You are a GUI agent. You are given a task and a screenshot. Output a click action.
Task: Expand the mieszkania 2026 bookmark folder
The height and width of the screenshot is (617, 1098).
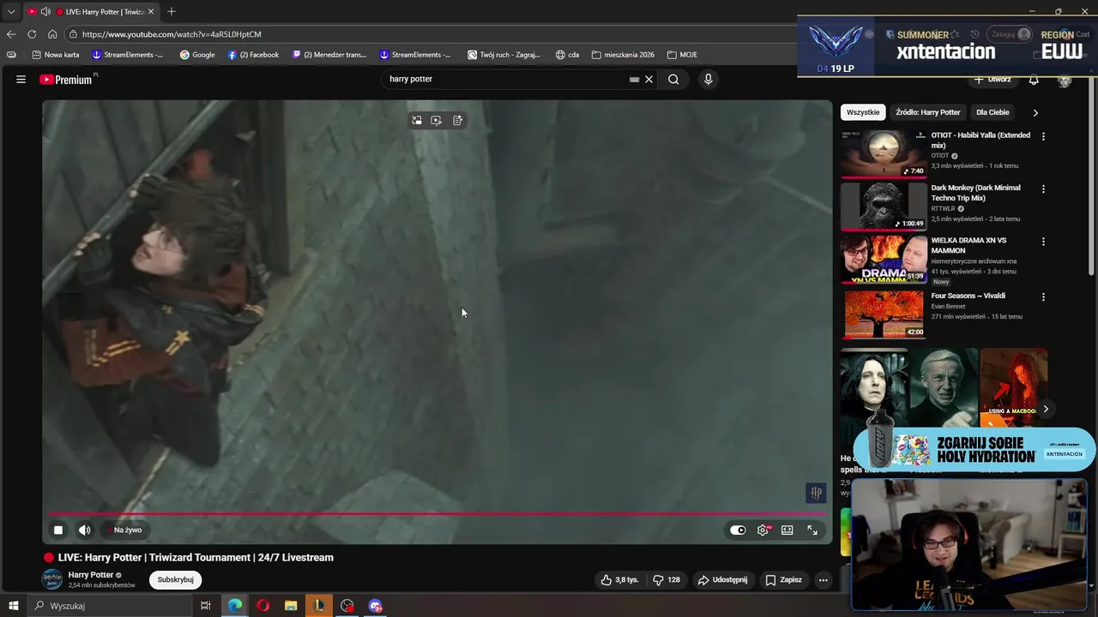coord(623,55)
